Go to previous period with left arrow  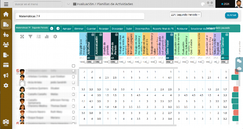click(52, 28)
